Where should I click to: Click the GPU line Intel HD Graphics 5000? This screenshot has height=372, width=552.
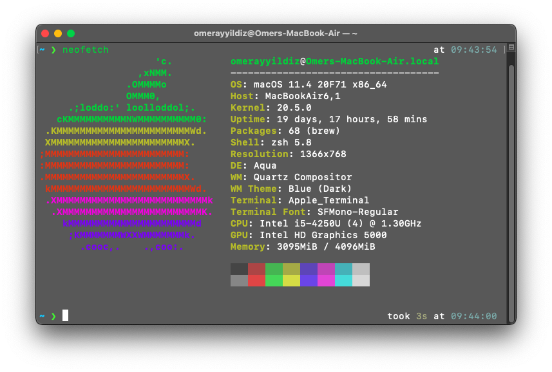[x=309, y=235]
